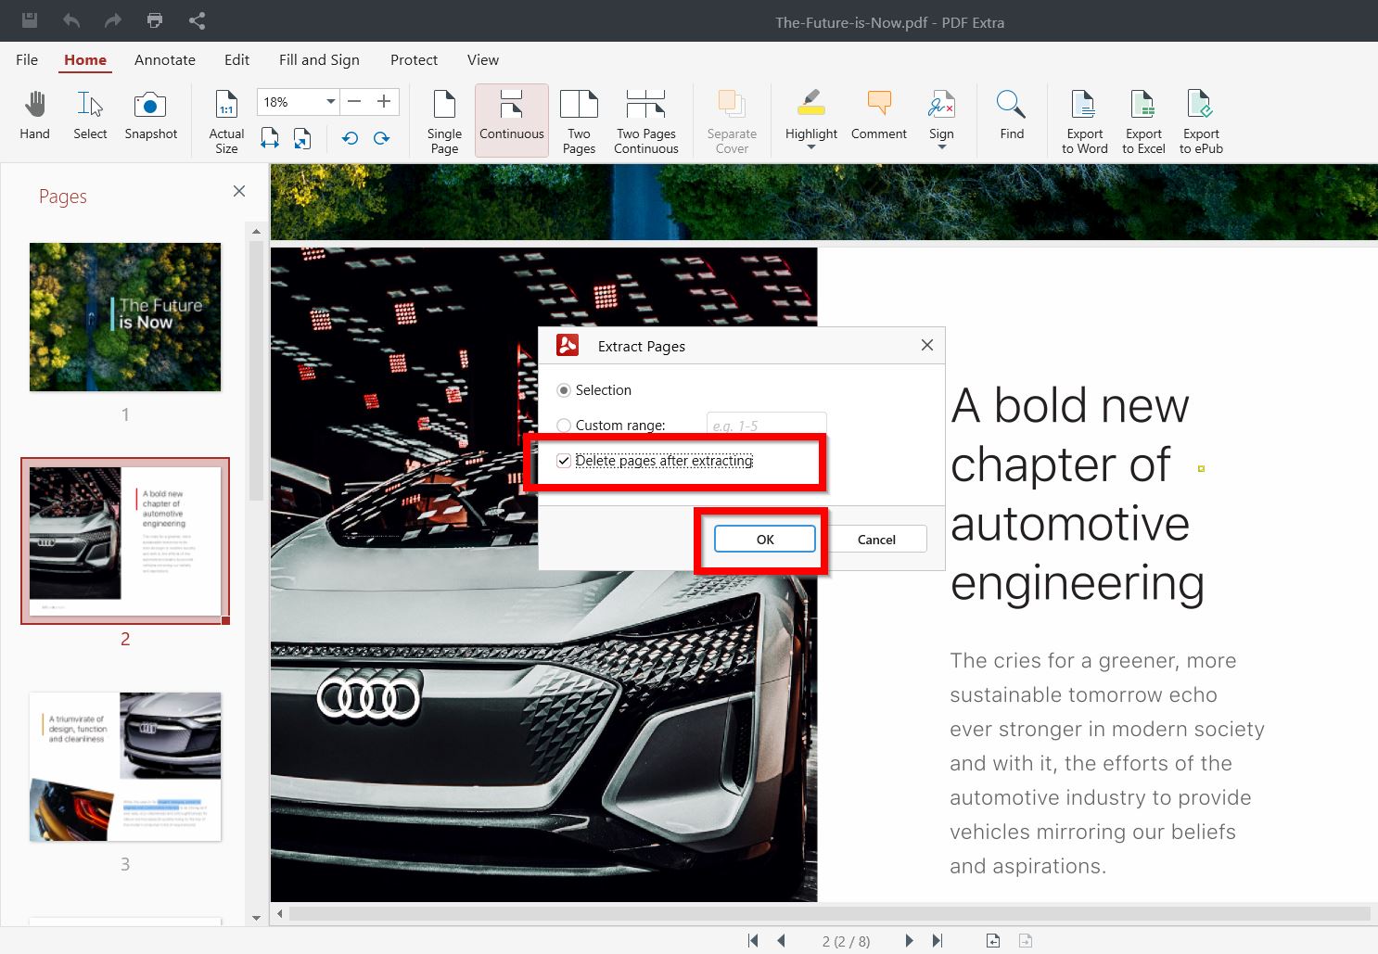Open the Find tool
Screen dimensions: 1378x954
click(x=1012, y=116)
